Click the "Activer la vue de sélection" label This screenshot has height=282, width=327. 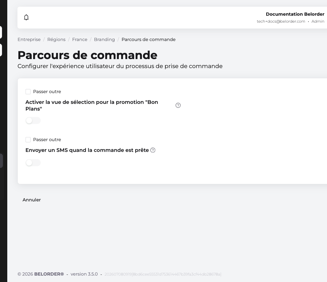pyautogui.click(x=92, y=105)
